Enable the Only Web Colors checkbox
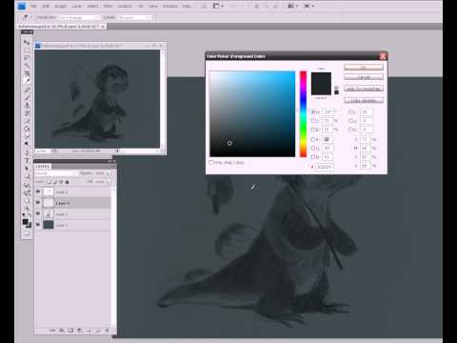 pyautogui.click(x=210, y=162)
